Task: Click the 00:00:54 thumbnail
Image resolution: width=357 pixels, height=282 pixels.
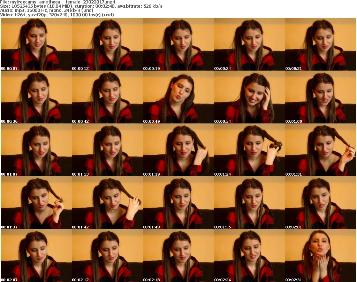Action: tap(250, 97)
